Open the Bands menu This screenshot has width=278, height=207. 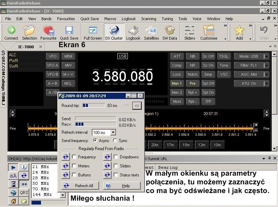point(47,19)
